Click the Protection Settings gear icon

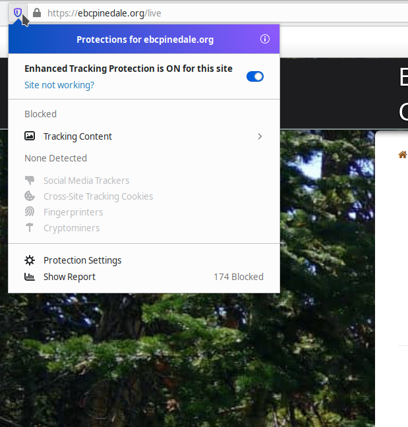click(x=30, y=260)
